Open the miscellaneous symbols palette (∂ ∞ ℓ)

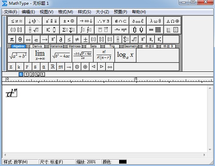(x=138, y=21)
